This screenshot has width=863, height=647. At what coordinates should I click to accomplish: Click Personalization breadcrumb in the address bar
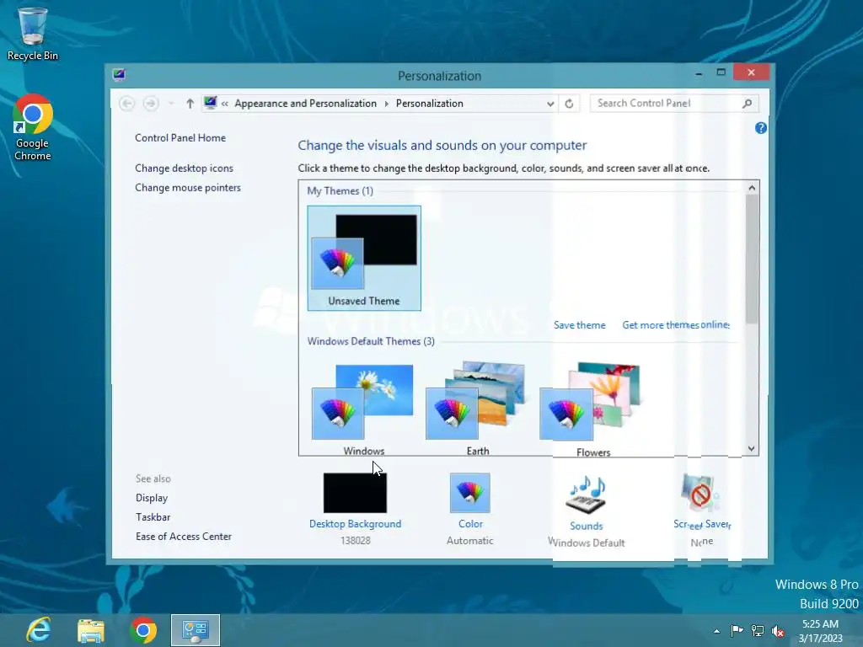click(429, 104)
